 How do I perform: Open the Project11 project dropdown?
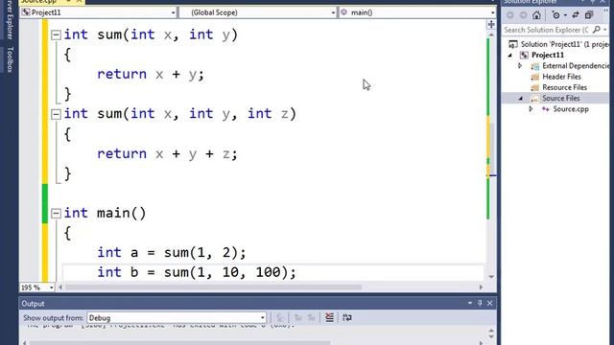[98, 12]
